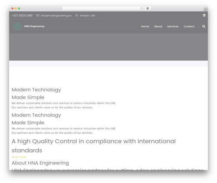The width and height of the screenshot is (217, 183).
Task: Click the browser reload icon
Action: click(x=141, y=8)
